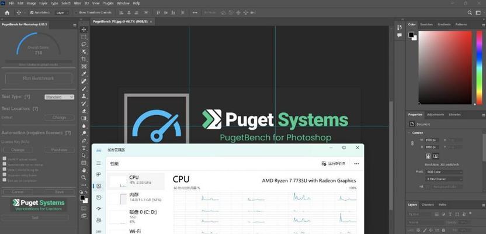Viewport: 486px width, 234px height.
Task: Toggle third PugetBench automation checkbox
Action: click(x=4, y=169)
